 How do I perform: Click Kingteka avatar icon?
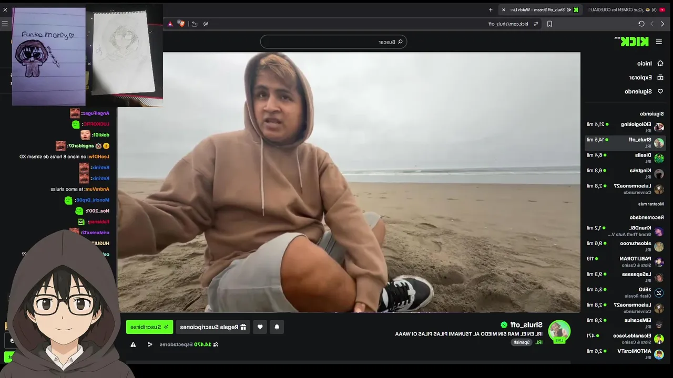point(659,173)
